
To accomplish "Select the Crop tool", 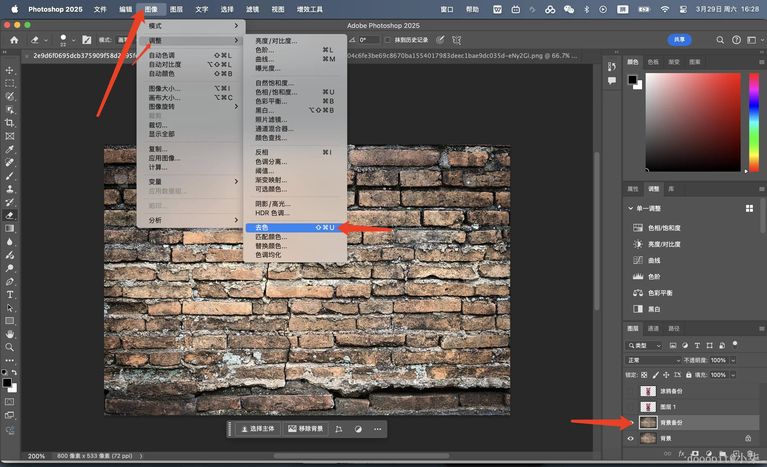I will (x=10, y=123).
